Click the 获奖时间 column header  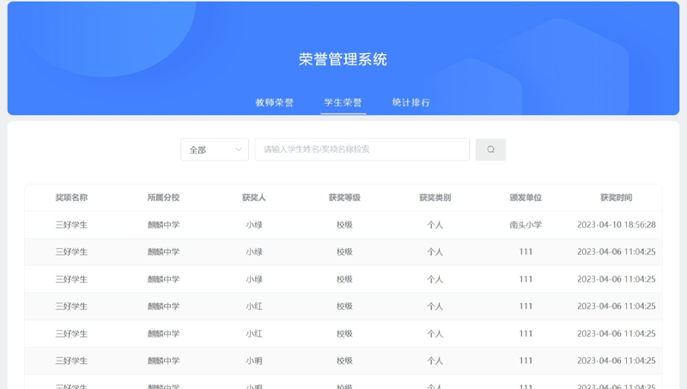pos(616,198)
